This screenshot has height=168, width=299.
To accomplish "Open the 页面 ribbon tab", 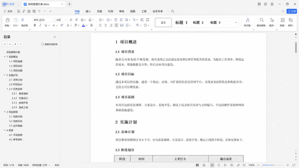I will 99,12.
